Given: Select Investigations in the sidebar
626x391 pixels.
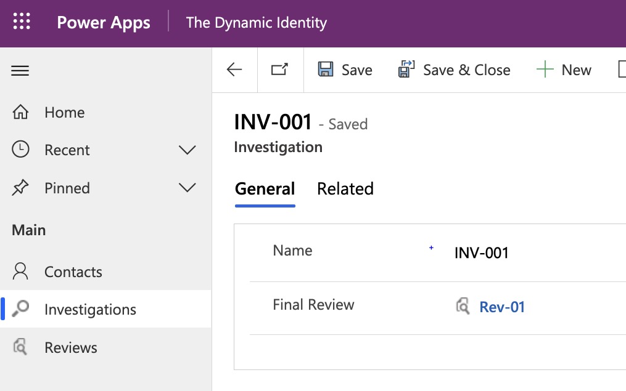Looking at the screenshot, I should point(90,310).
